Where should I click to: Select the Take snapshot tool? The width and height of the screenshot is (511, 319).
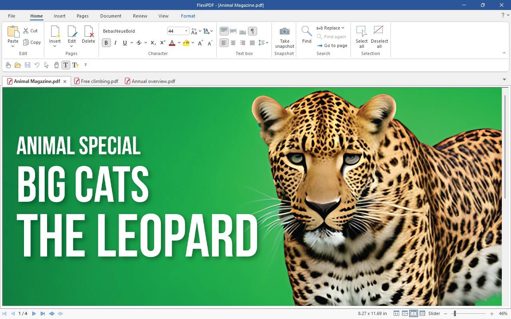(284, 37)
